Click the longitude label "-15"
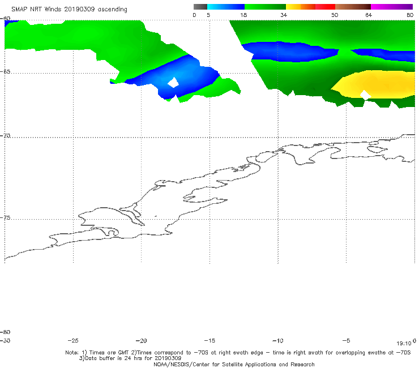 tap(209, 340)
